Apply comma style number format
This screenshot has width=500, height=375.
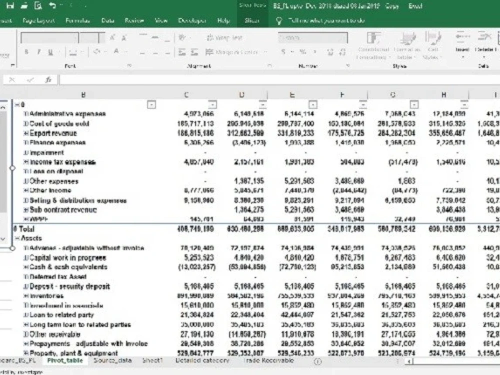pos(315,52)
